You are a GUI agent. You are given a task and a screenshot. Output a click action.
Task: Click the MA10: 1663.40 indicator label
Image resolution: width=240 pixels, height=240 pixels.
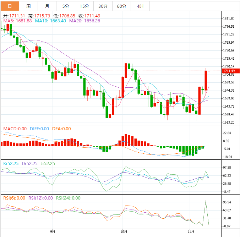tap(50, 21)
